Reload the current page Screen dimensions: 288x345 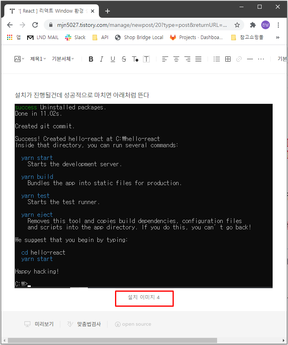(35, 25)
